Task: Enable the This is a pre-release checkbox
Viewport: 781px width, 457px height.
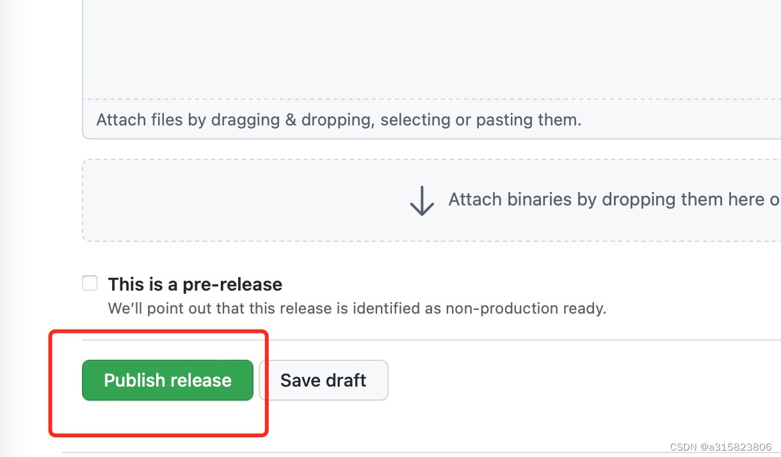Action: coord(90,283)
